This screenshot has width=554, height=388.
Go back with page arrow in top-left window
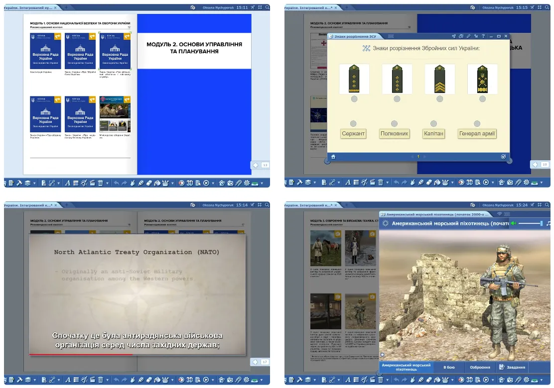click(256, 165)
